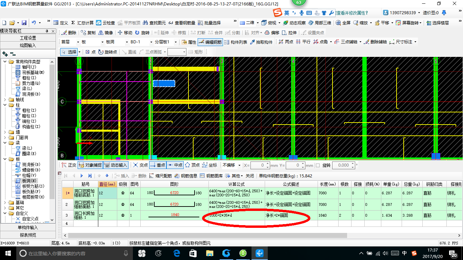Toggle 对象捕捉 object snap
The width and height of the screenshot is (463, 260).
(90, 165)
